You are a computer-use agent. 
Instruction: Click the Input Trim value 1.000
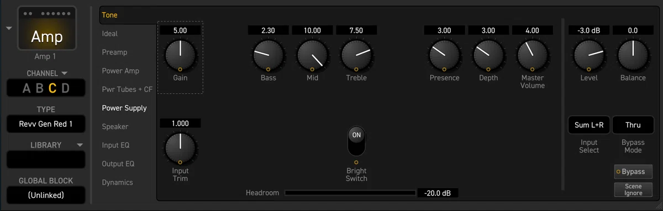(180, 123)
